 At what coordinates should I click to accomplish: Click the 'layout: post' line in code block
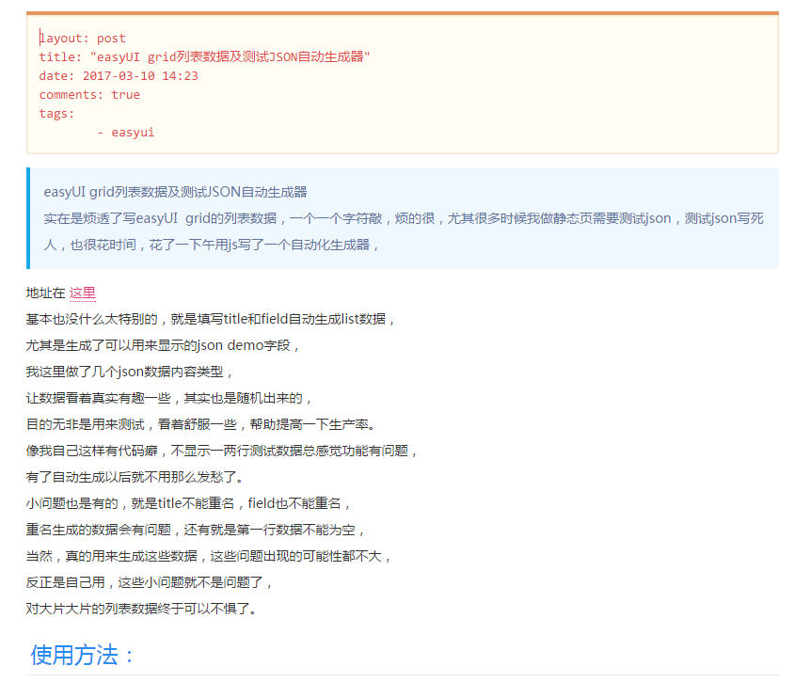coord(83,38)
